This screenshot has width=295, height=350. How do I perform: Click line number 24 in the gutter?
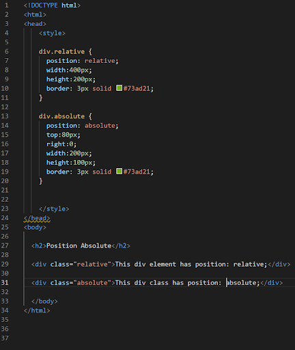click(x=5, y=218)
